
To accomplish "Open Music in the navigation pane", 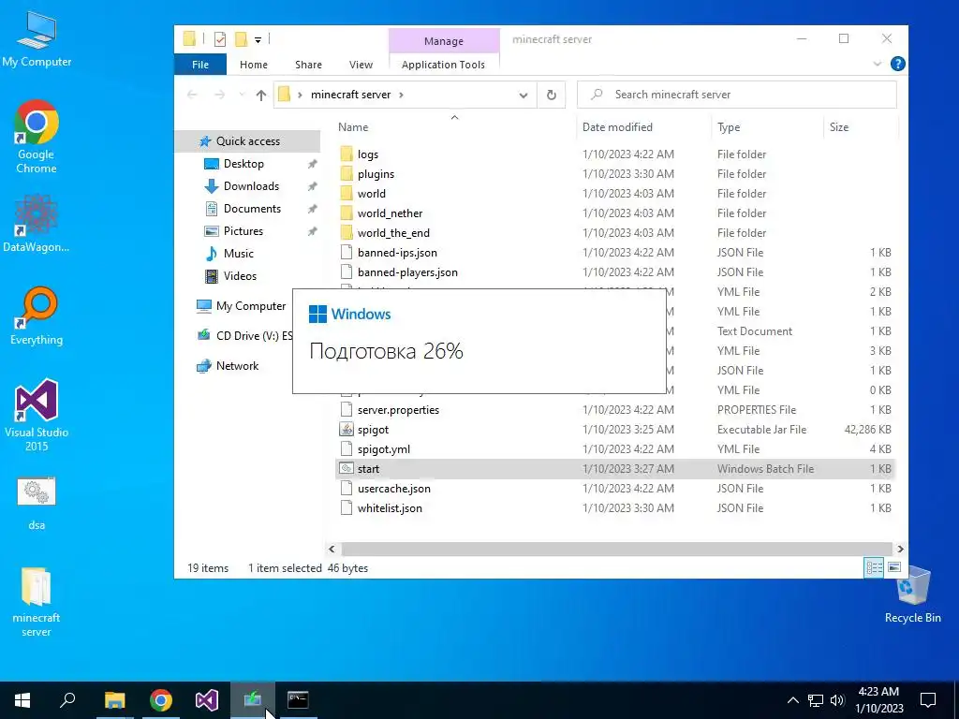I will coord(238,253).
